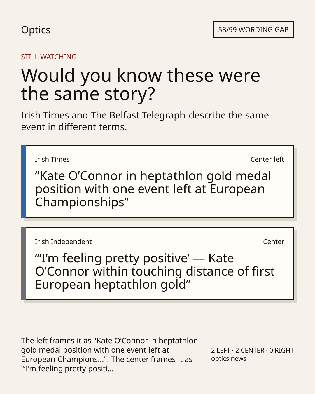Click the Center bias label

point(273,242)
